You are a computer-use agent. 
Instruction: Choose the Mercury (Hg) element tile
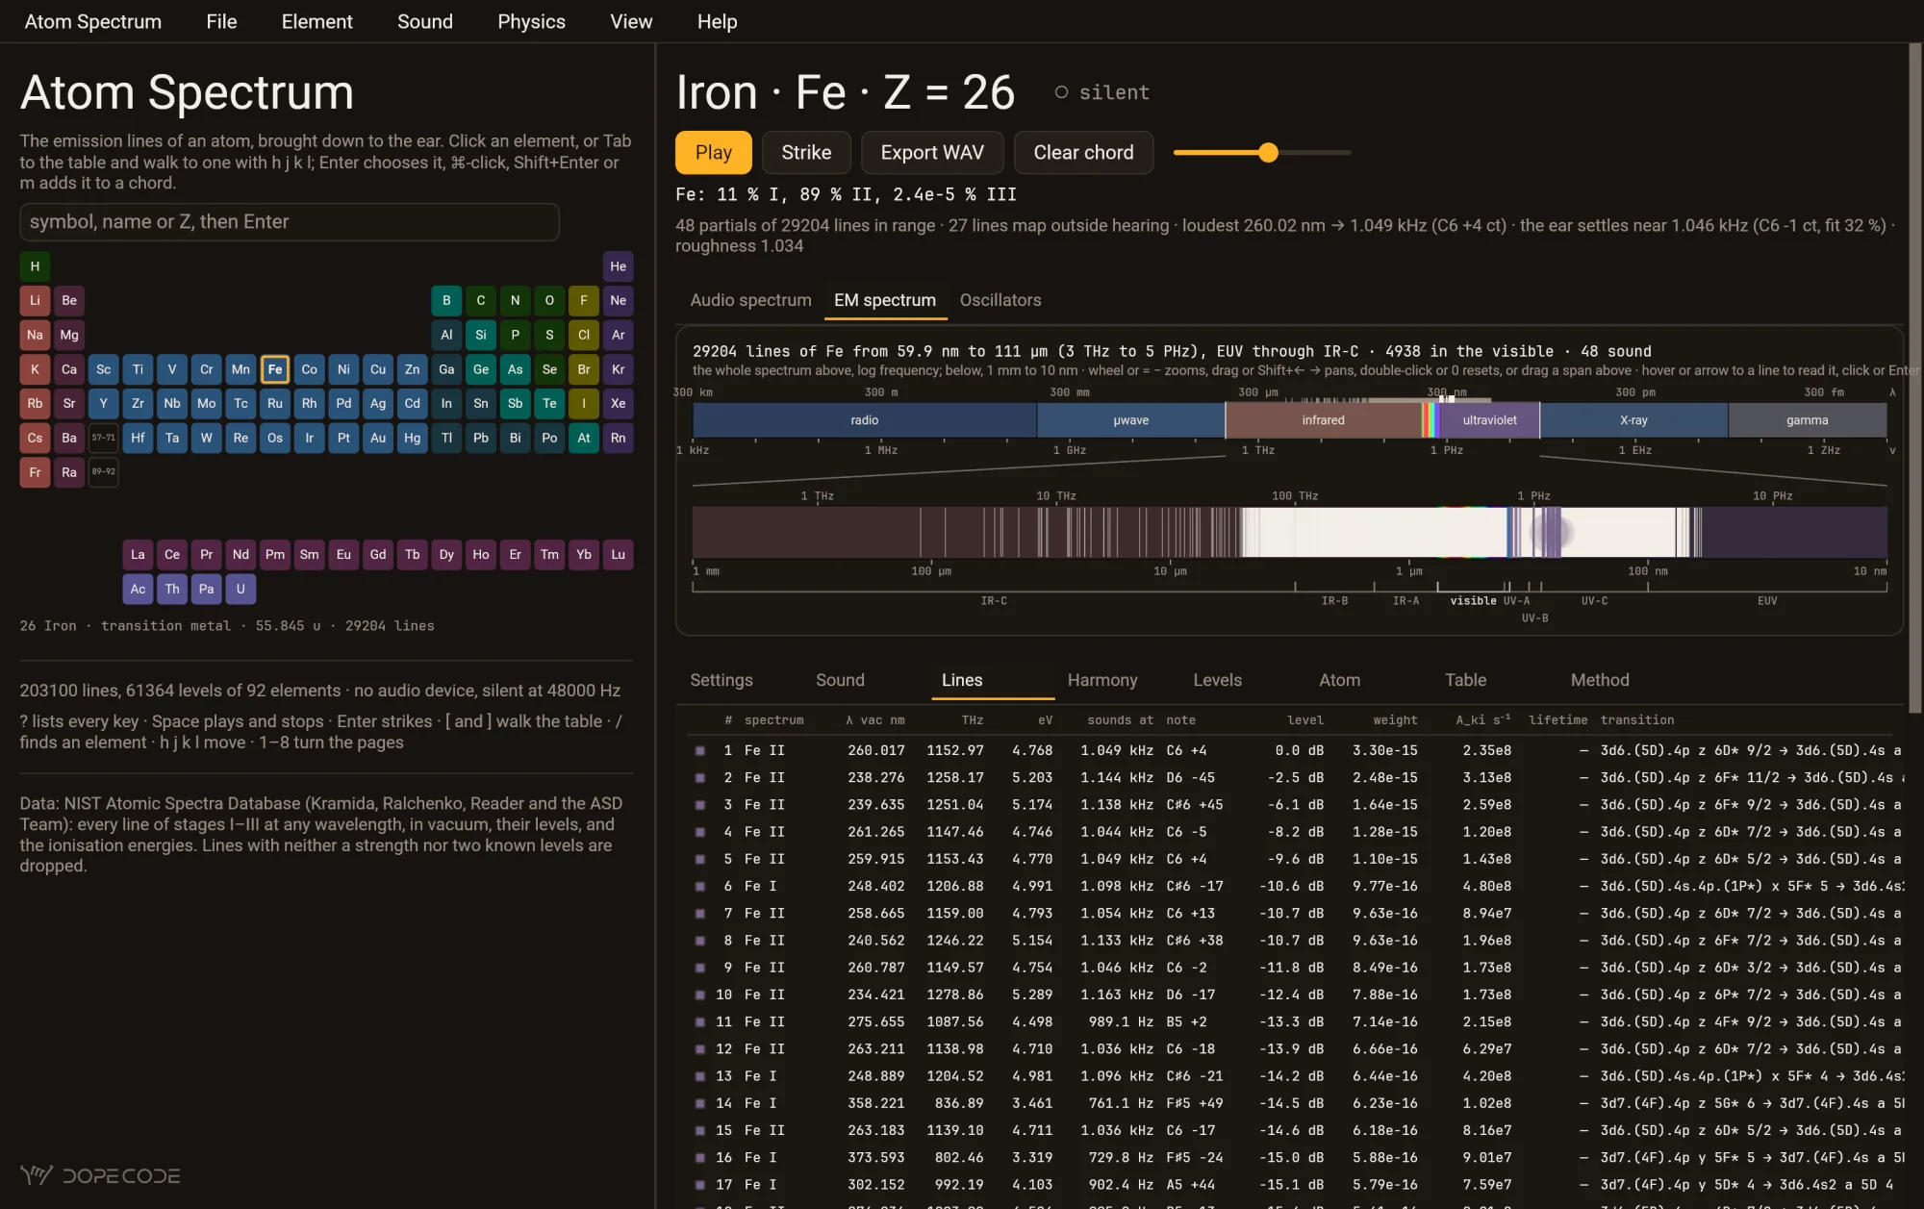point(412,438)
